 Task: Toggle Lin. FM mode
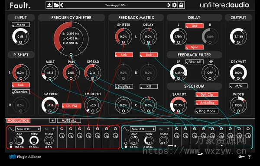71,106
